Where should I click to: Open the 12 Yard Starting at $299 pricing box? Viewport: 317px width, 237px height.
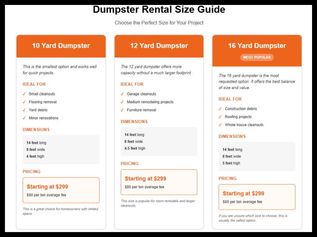(159, 182)
